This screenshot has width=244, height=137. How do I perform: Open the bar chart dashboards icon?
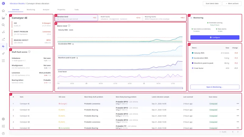click(3, 18)
